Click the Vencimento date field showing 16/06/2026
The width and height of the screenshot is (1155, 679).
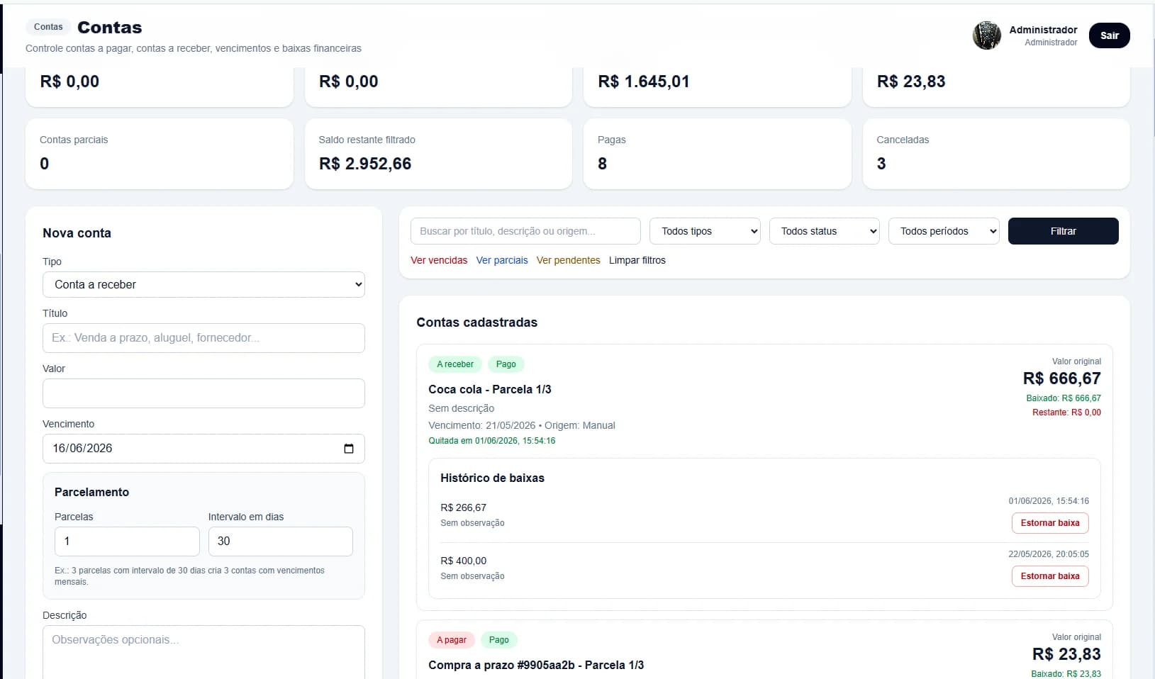(x=203, y=449)
